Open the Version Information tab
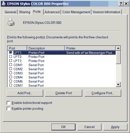The width and height of the screenshot is (130, 133). 107,12
